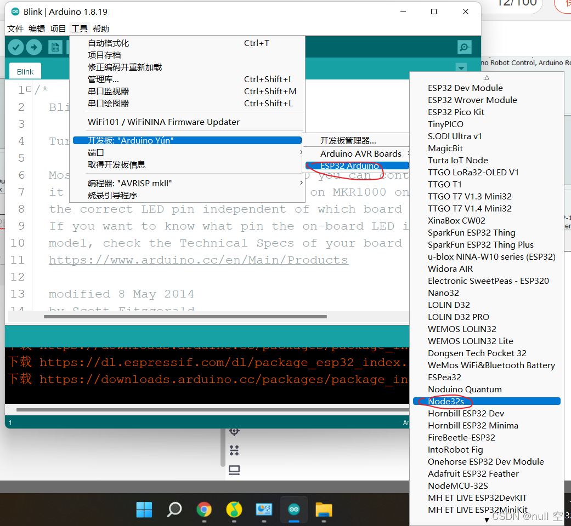Open WiFi101 / WiFiNINA Firmware Updater
This screenshot has width=571, height=526.
pyautogui.click(x=187, y=122)
